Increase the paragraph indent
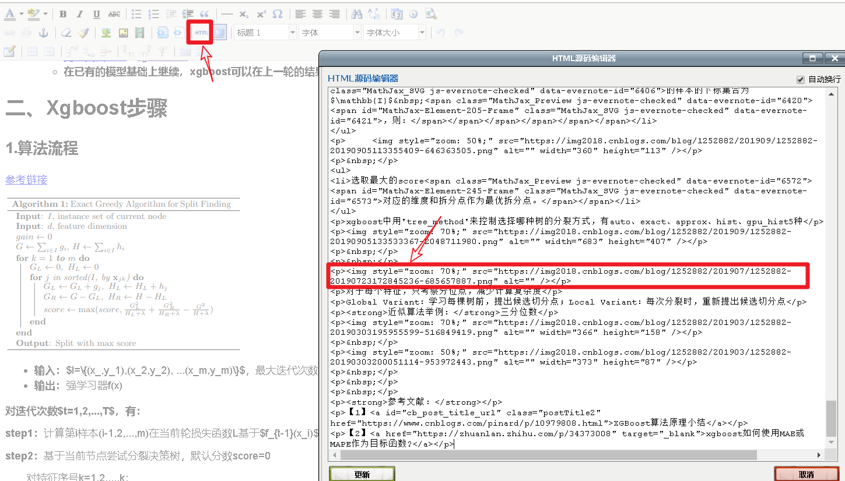This screenshot has width=845, height=481. (188, 14)
